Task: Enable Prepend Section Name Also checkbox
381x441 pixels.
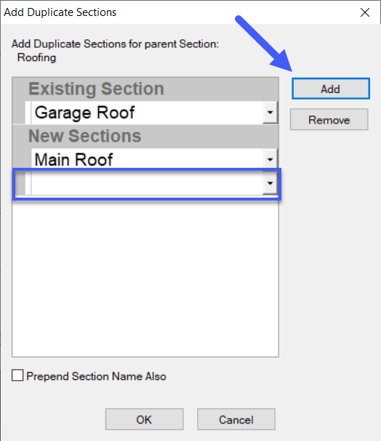Action: click(17, 376)
